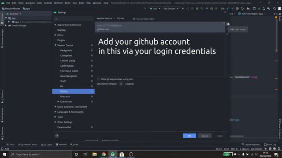Open the Event Log tool window
The width and height of the screenshot is (282, 158).
(270, 144)
